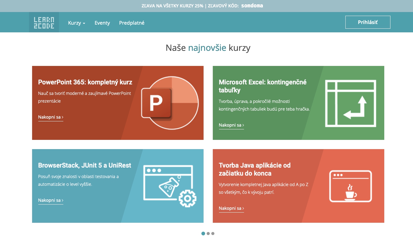Go to the Predplatné page
Viewport: 413px width, 248px height.
click(x=132, y=23)
